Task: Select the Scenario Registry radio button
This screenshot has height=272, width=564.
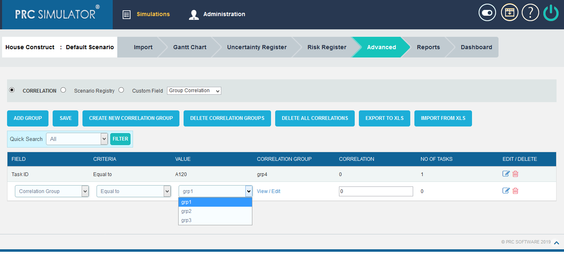Action: pos(63,90)
